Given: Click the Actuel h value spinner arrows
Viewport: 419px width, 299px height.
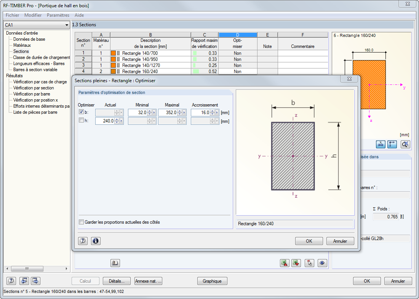Looking at the screenshot, I should tap(117, 121).
